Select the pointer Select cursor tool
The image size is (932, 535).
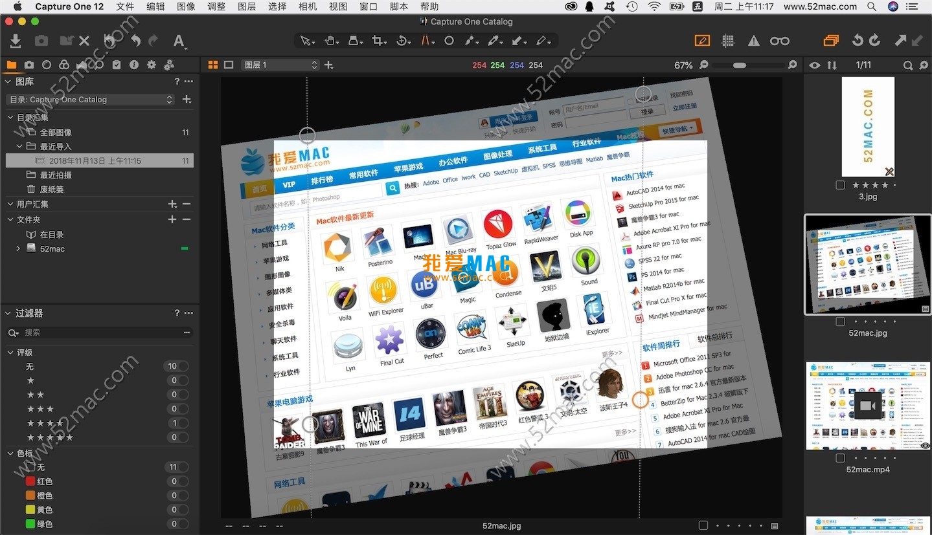tap(306, 41)
